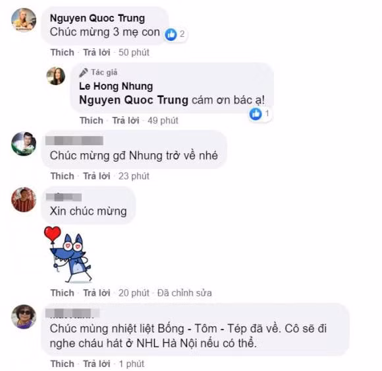Open the avatar of the commenter wearing sunglasses
The height and width of the screenshot is (371, 382).
point(24,316)
